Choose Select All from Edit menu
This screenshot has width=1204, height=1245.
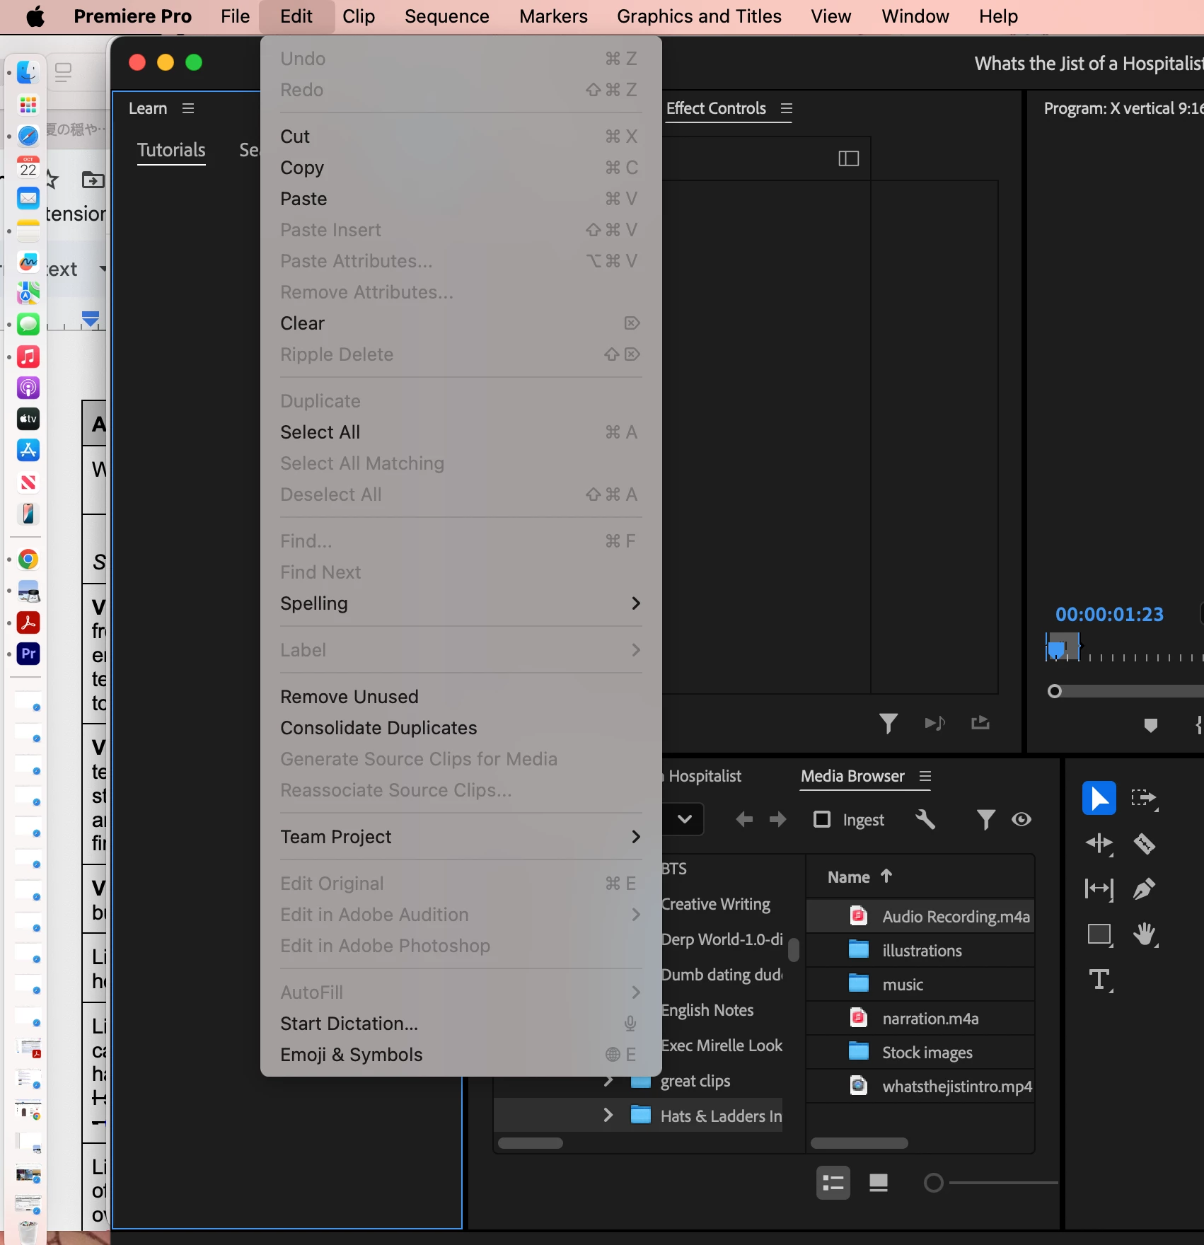coord(461,432)
